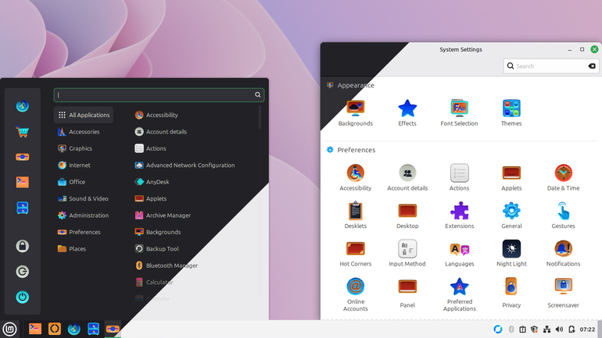Viewport: 602px width, 338px height.
Task: Select All Applications category
Action: (x=84, y=115)
